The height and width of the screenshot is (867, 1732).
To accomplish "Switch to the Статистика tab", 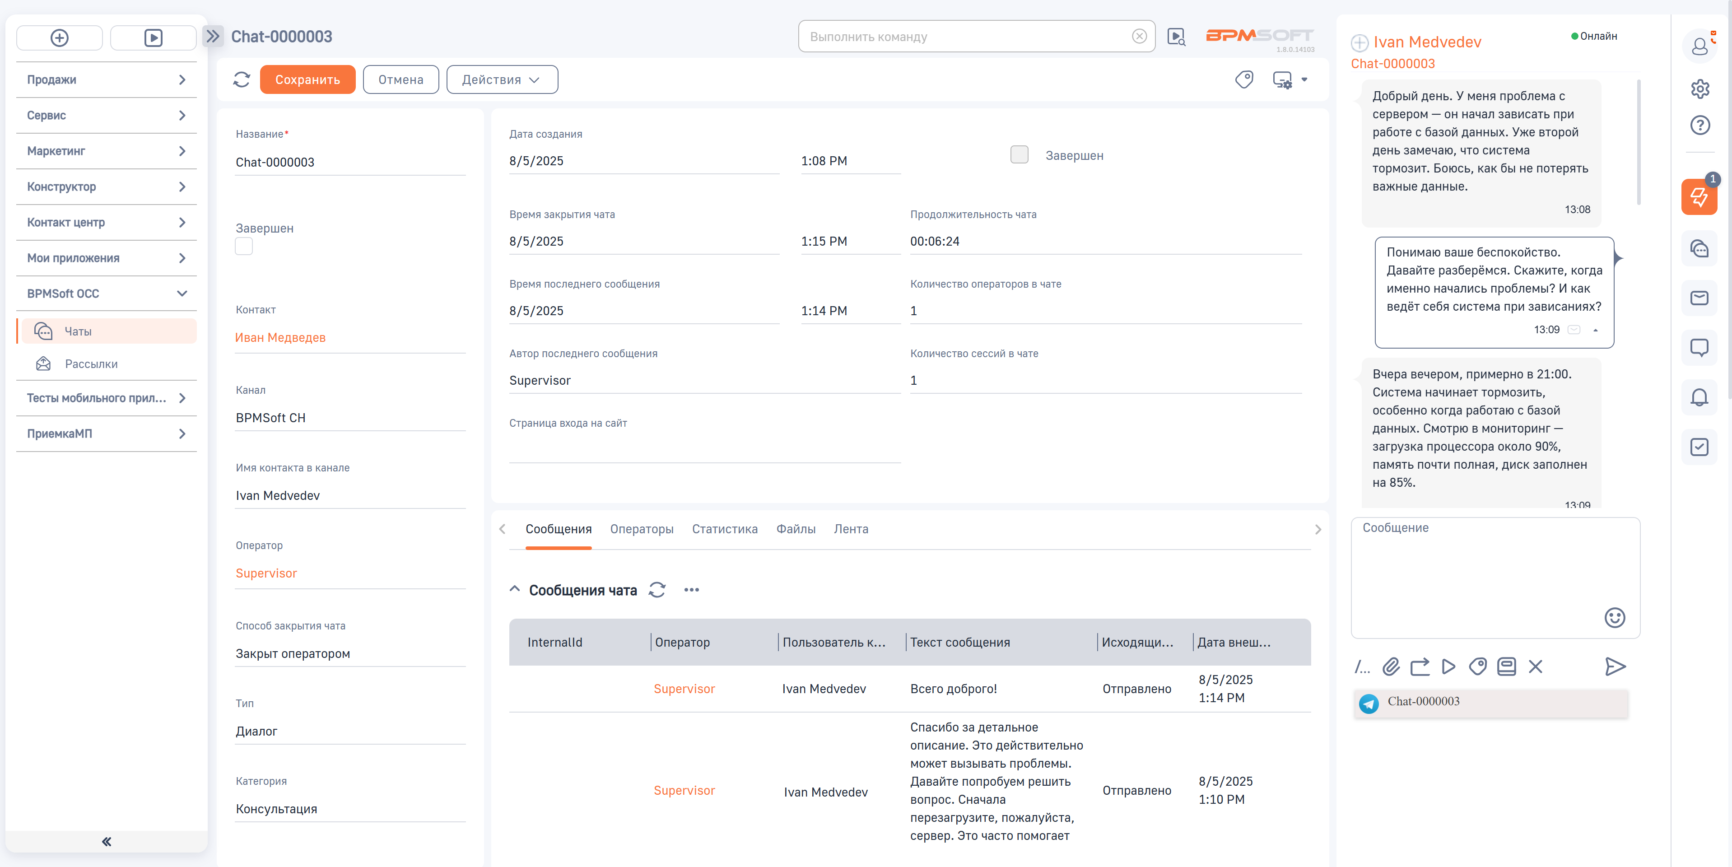I will 724,529.
